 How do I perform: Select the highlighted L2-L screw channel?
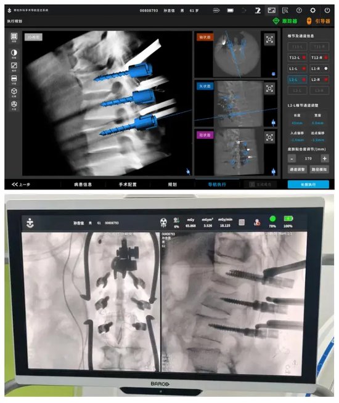click(x=297, y=79)
